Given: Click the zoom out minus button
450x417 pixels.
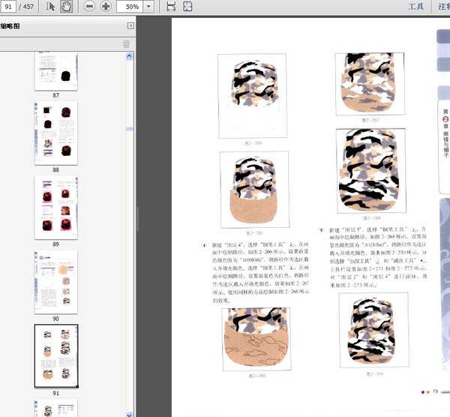Looking at the screenshot, I should [89, 7].
